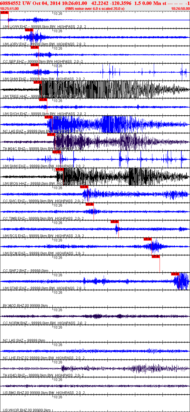Click the red pick flag on SVOH trace
The image size is (190, 412).
(x=43, y=100)
